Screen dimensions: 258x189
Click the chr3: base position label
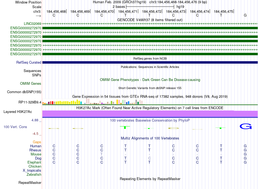(37, 11)
